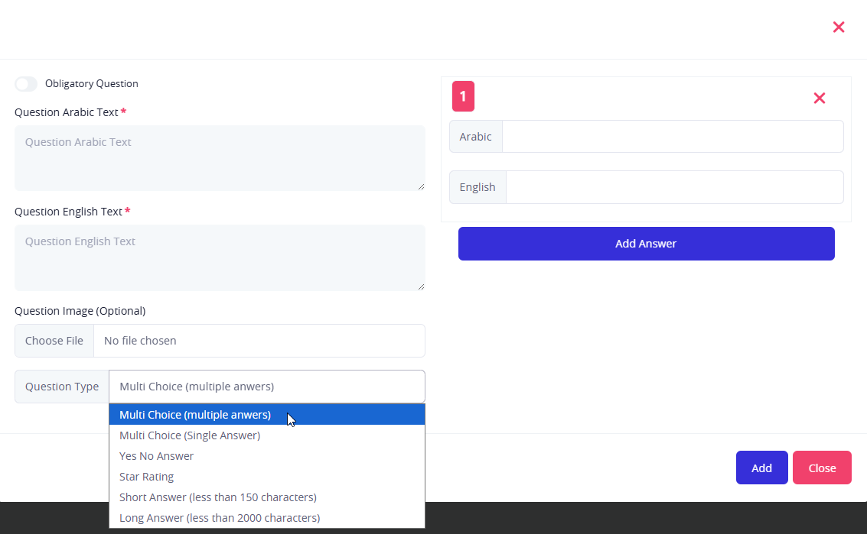The image size is (867, 534).
Task: Click the Arabic answer input field
Action: coord(673,137)
